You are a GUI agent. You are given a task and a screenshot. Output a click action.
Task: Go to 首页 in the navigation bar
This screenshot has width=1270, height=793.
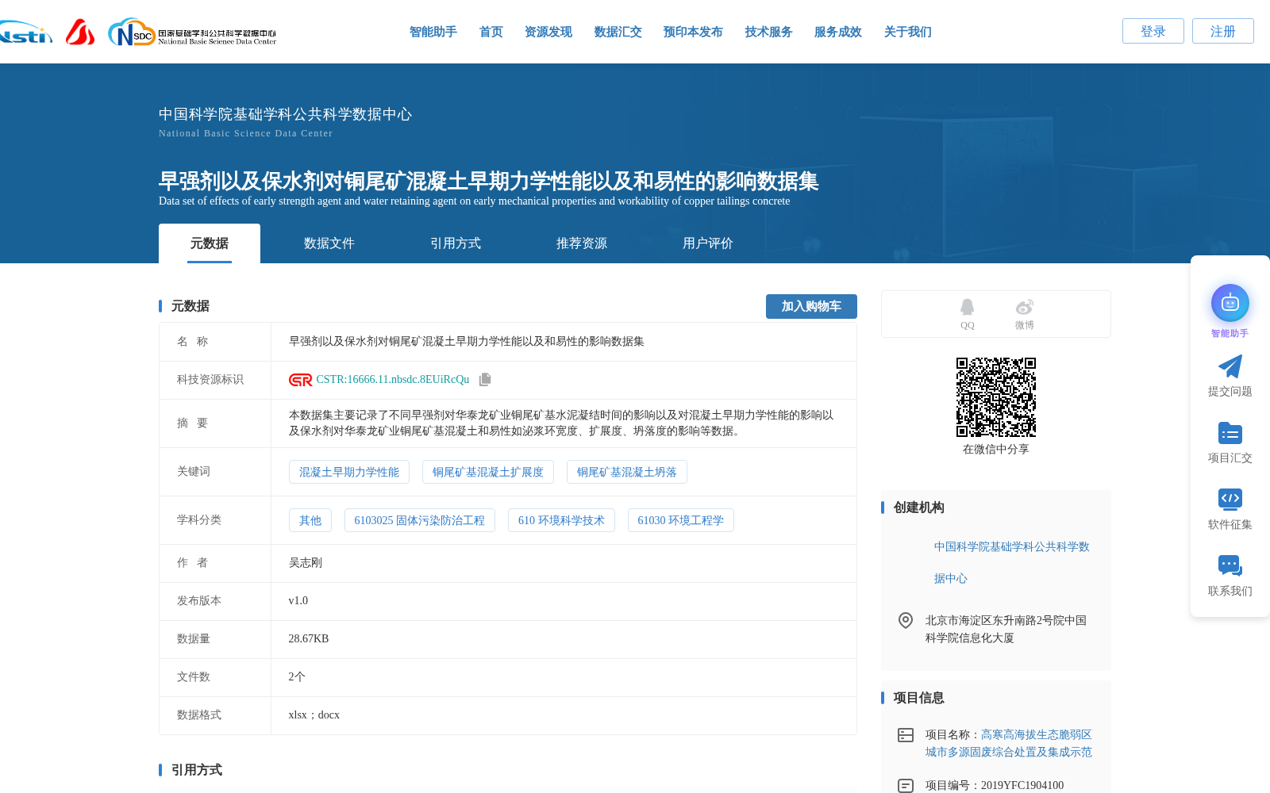tap(491, 32)
